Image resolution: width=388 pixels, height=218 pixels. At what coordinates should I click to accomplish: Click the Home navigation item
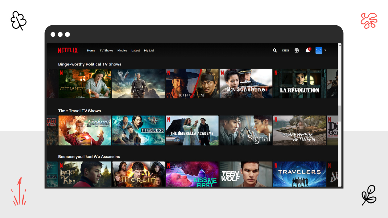pos(91,50)
